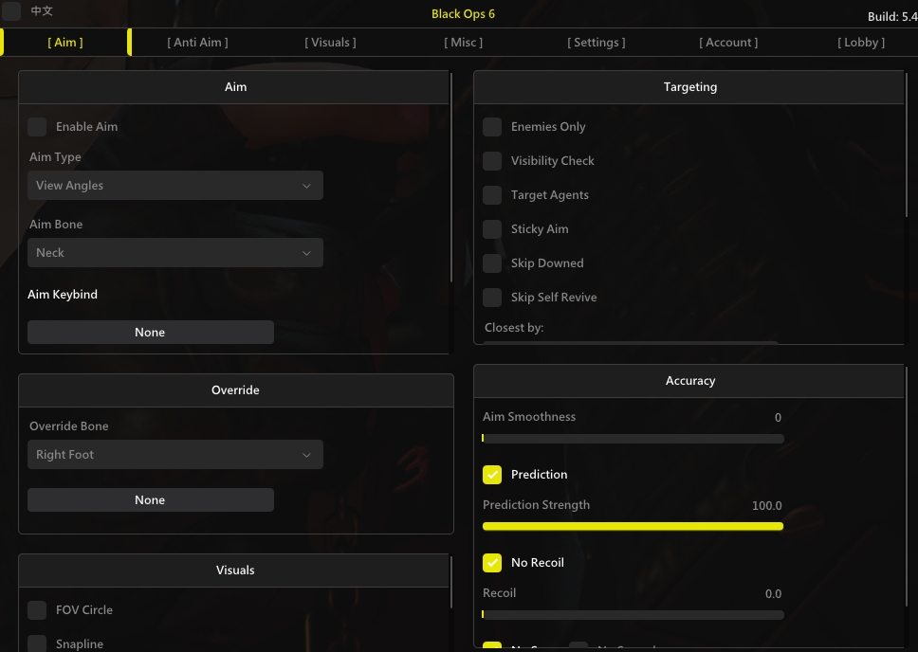Check the Enemies Only option
This screenshot has width=918, height=652.
point(492,127)
